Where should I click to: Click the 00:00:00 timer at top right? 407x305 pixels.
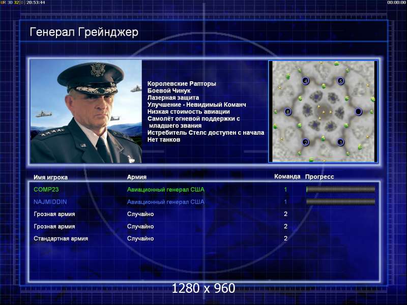[x=396, y=3]
